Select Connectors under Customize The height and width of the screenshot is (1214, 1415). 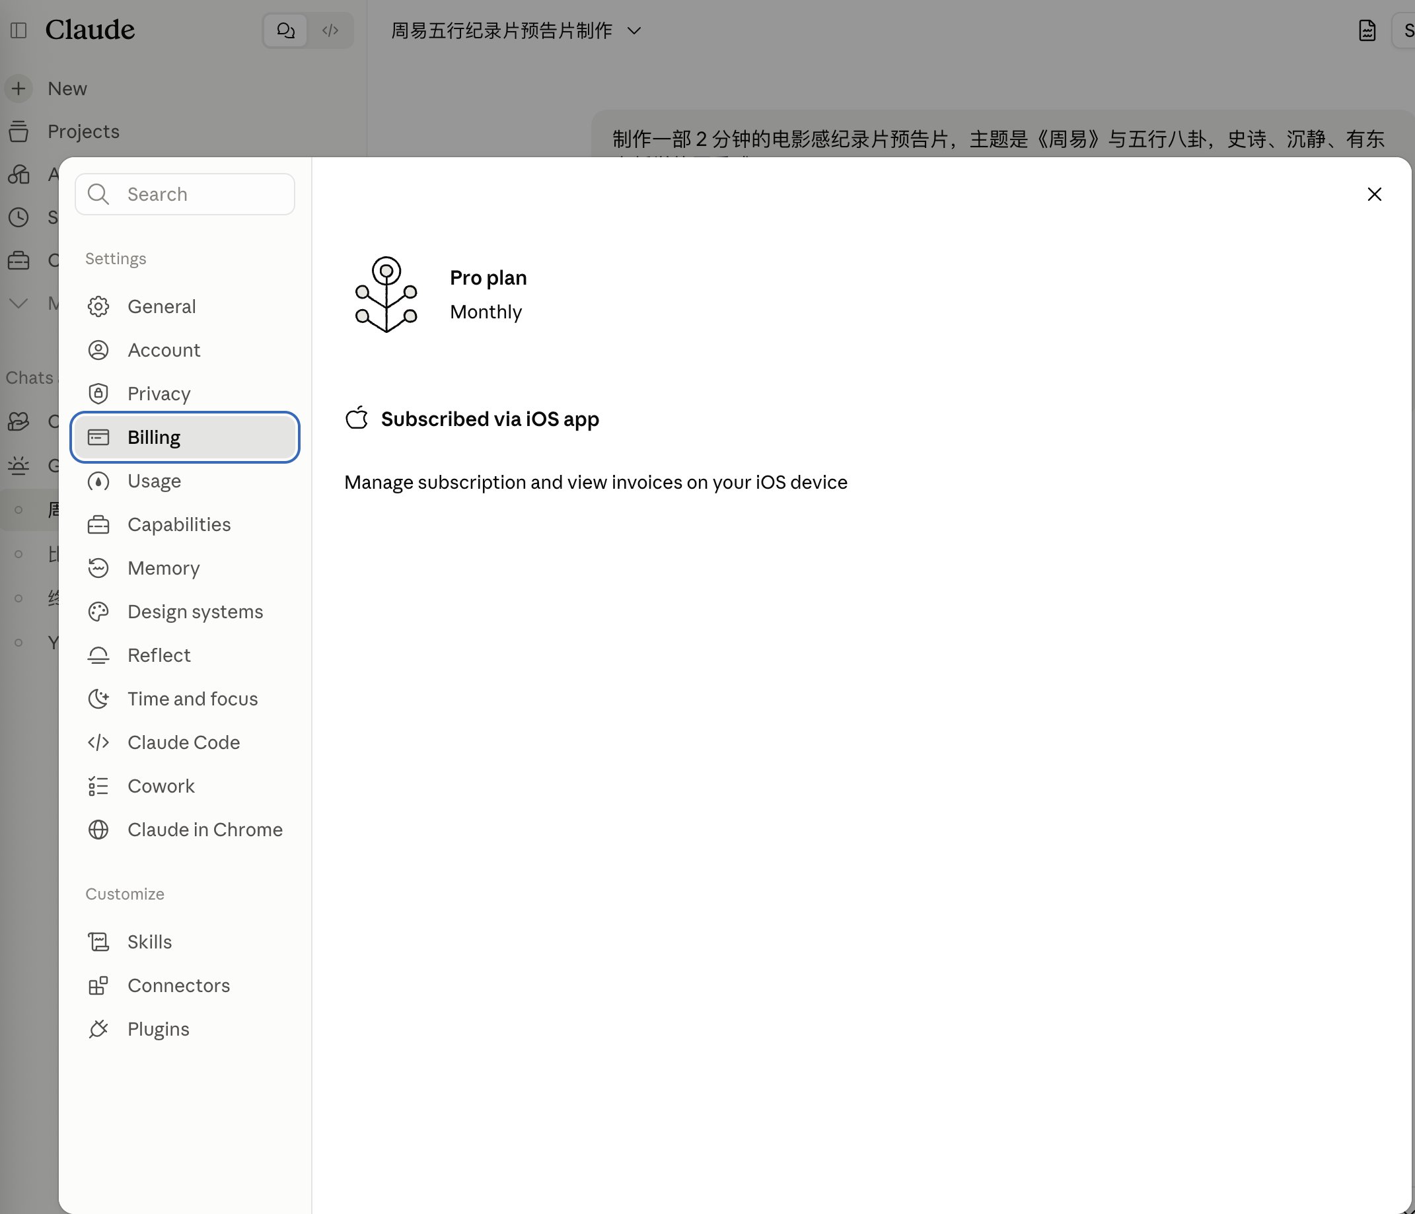tap(185, 986)
